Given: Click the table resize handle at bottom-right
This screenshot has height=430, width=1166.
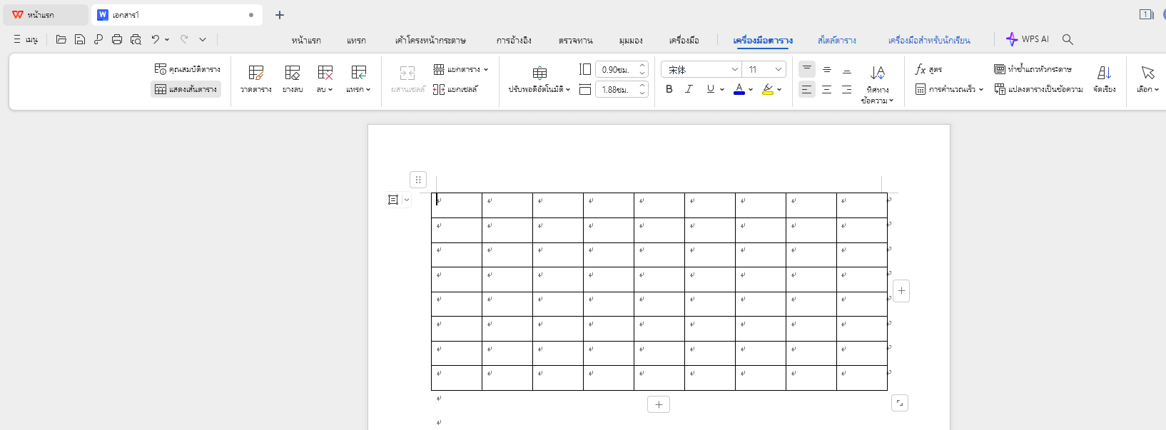Looking at the screenshot, I should 900,403.
